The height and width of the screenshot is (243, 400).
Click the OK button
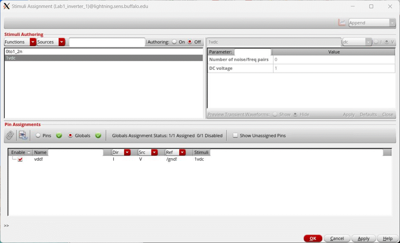pos(313,238)
